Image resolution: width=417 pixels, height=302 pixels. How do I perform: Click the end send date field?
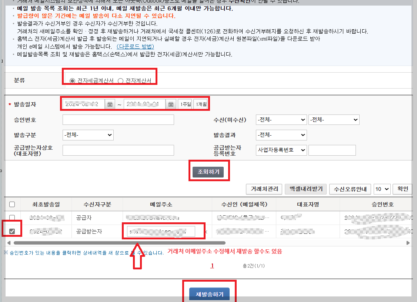145,104
